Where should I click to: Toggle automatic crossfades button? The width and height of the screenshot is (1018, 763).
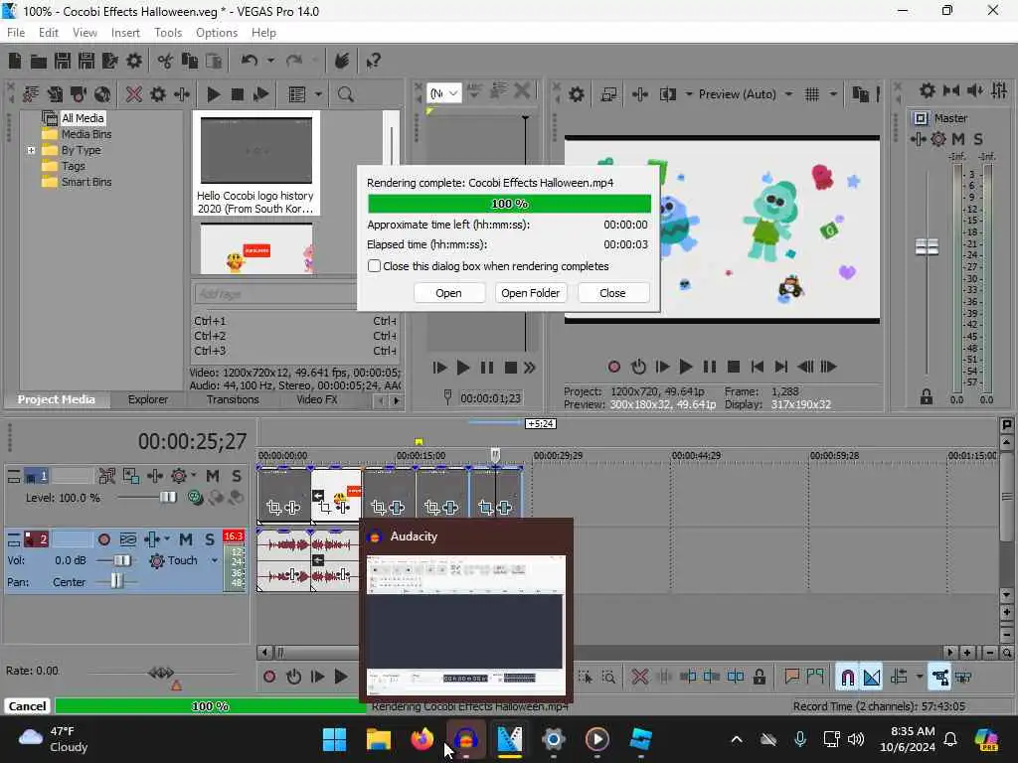click(872, 677)
